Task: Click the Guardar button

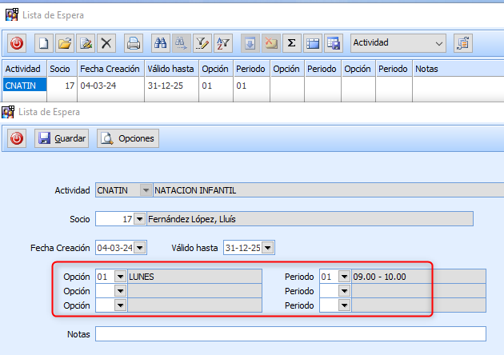Action: pos(62,138)
